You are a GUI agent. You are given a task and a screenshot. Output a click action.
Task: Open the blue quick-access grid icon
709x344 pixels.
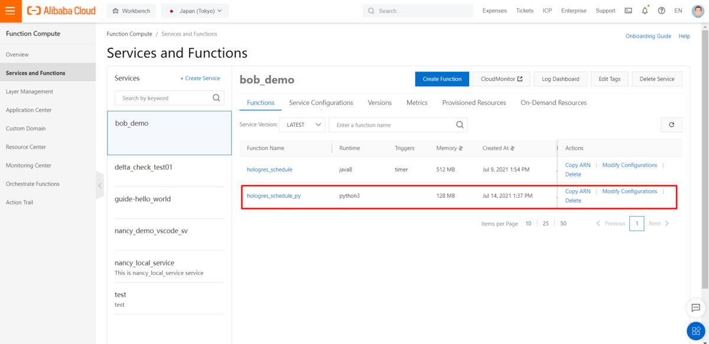point(696,332)
